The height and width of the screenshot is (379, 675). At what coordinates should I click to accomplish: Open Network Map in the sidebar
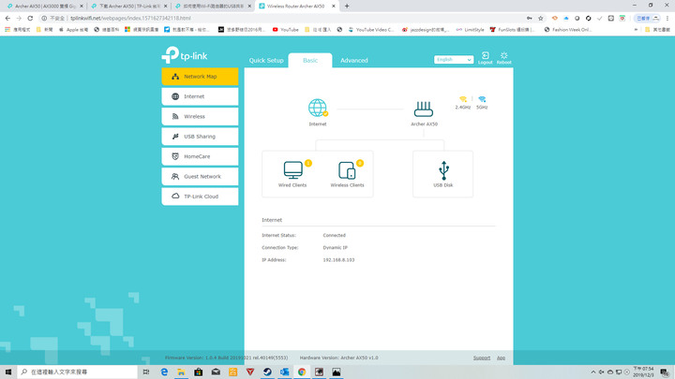tap(200, 77)
